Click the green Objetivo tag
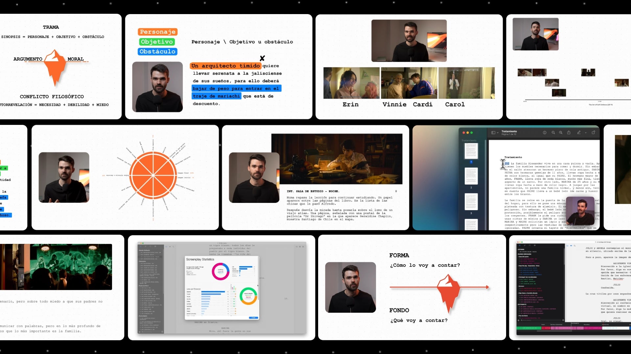631x354 pixels. [156, 42]
